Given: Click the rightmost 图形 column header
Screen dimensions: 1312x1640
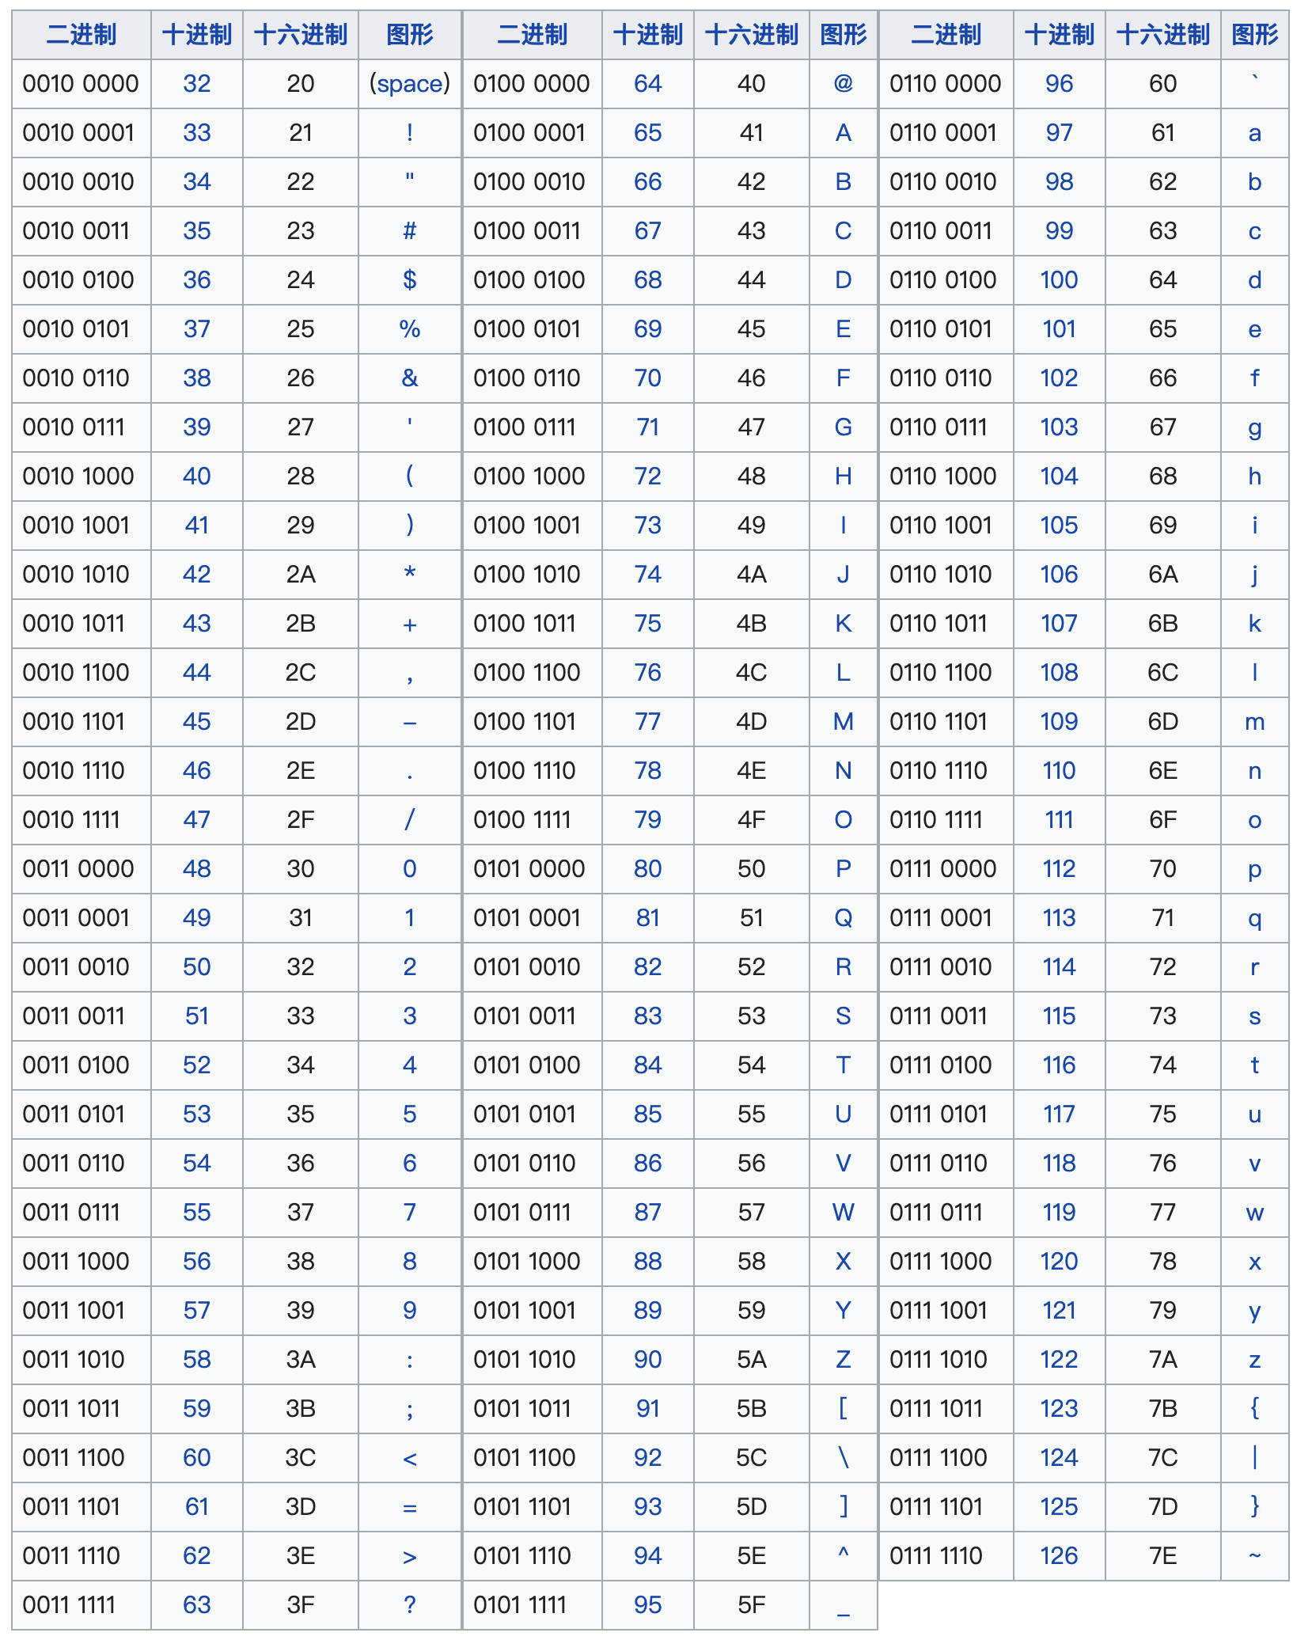Looking at the screenshot, I should [1253, 34].
